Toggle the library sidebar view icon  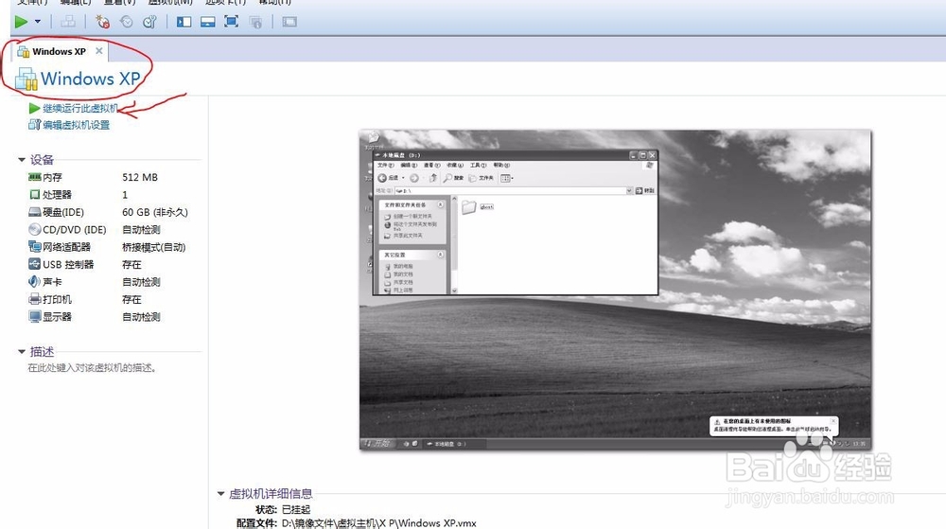[184, 22]
